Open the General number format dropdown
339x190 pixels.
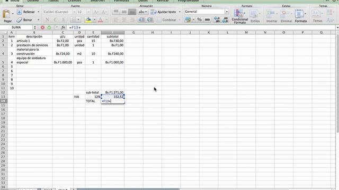pyautogui.click(x=227, y=12)
